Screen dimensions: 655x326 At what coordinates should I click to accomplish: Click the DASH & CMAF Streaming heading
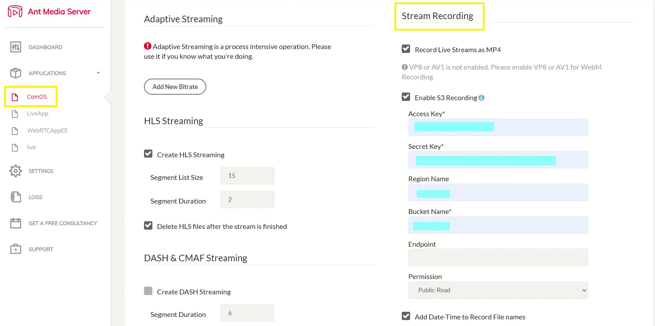tap(195, 258)
